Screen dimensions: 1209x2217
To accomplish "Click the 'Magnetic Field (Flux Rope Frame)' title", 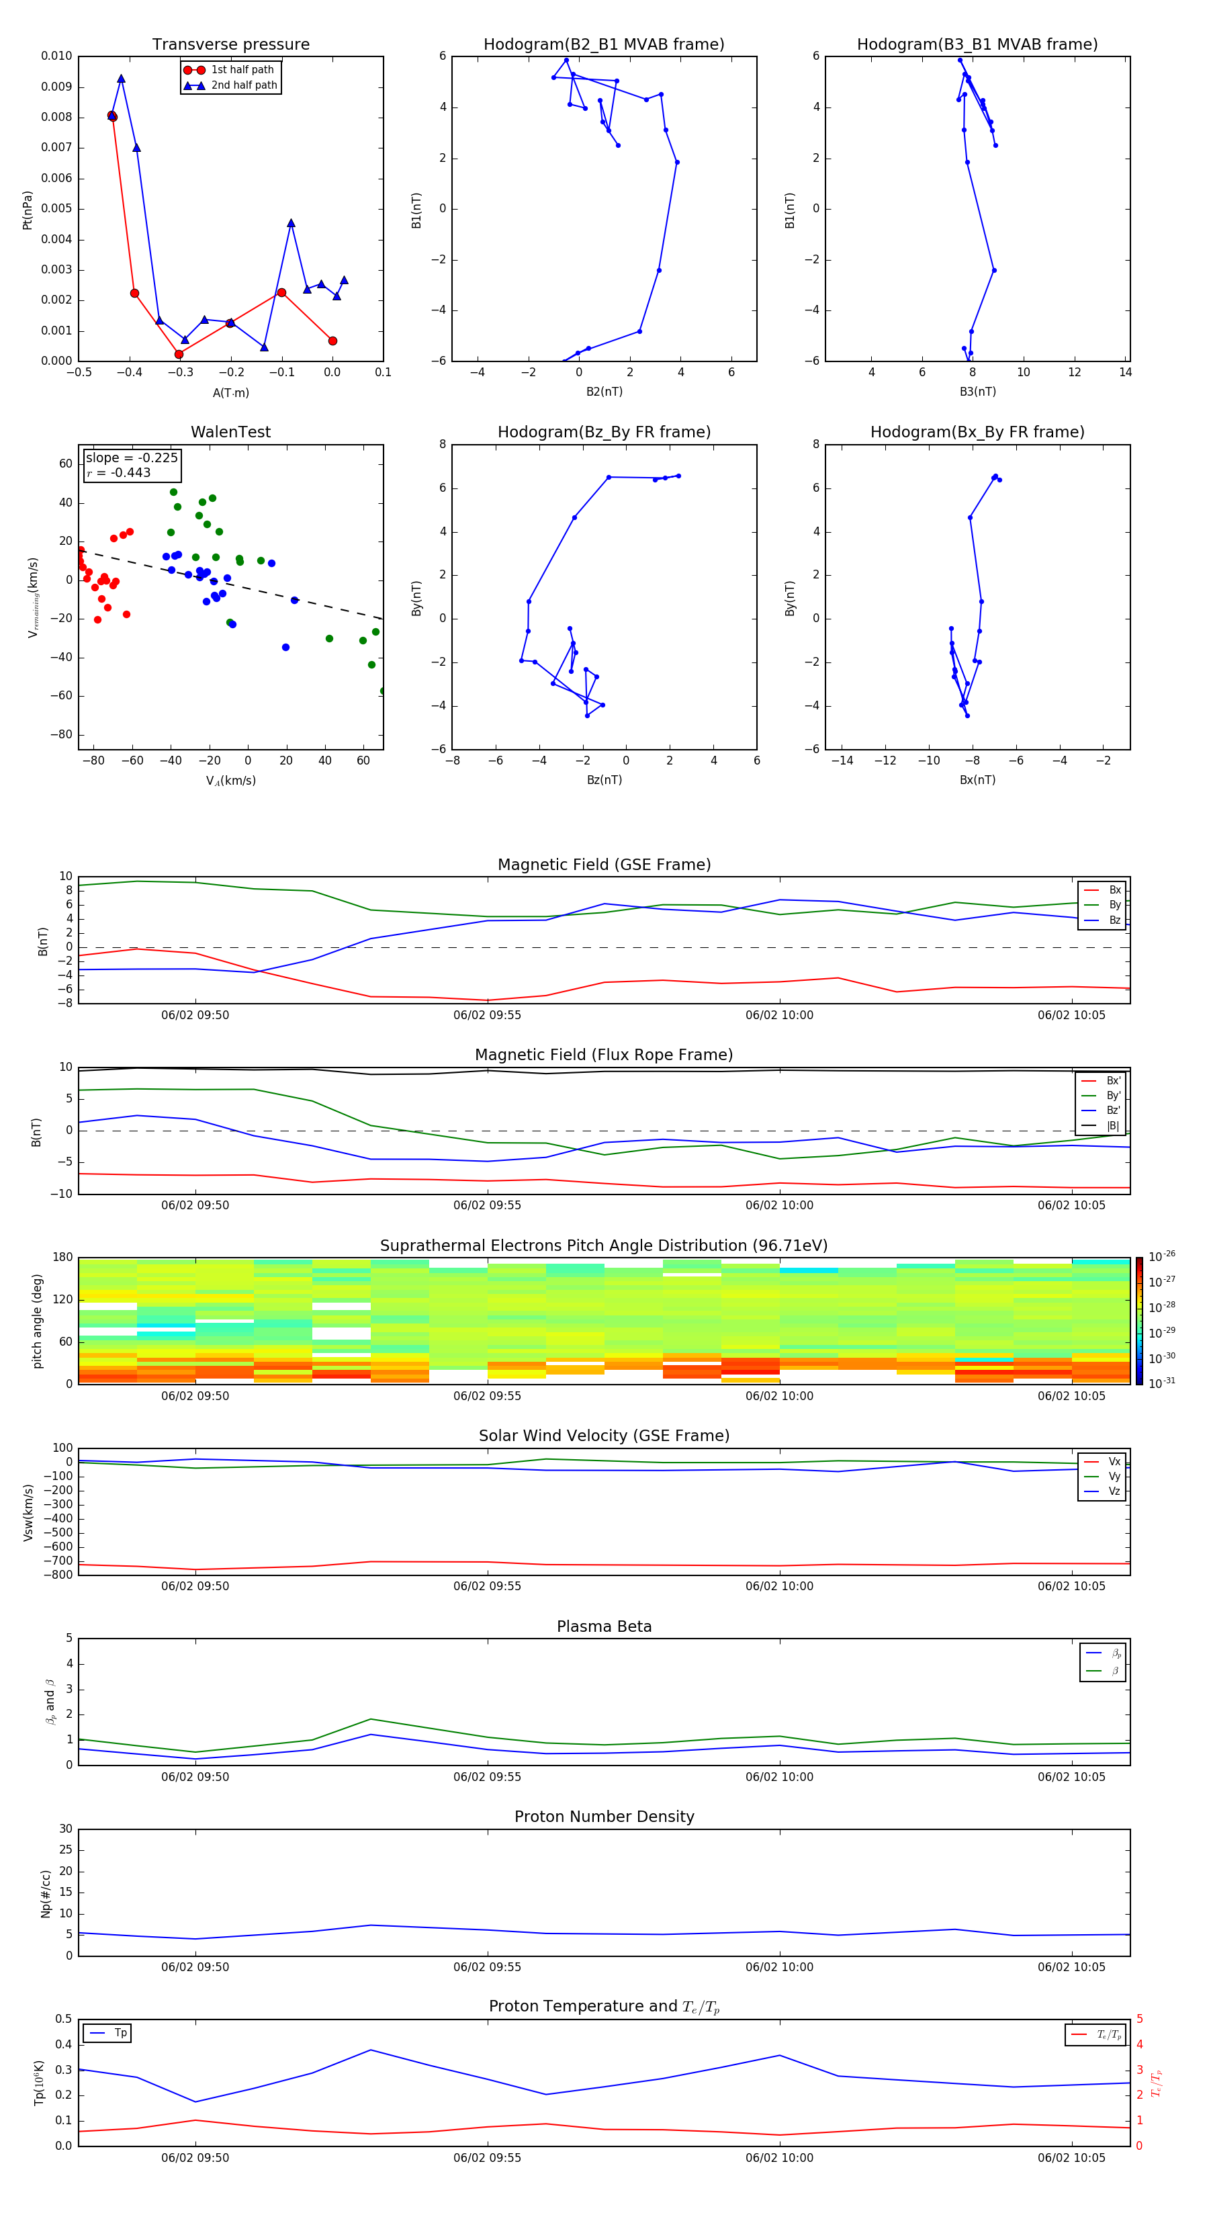I will point(604,1055).
